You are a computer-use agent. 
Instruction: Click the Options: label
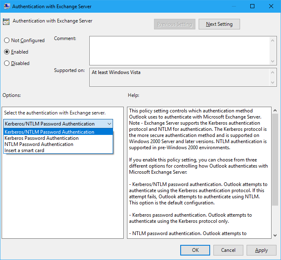click(x=11, y=95)
